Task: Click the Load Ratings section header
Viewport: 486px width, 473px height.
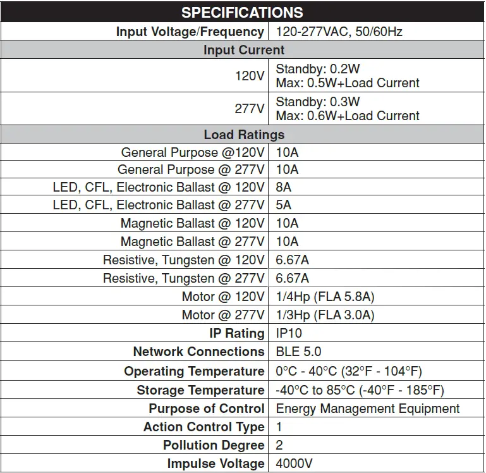Action: point(243,134)
